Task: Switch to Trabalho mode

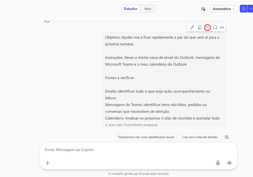Action: [130, 9]
